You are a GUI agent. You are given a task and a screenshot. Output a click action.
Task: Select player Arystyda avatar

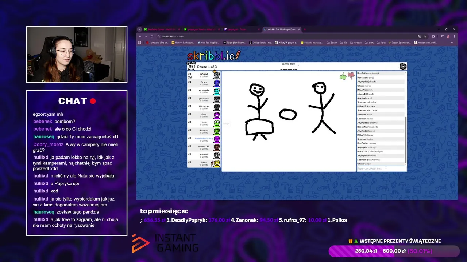coord(216,91)
